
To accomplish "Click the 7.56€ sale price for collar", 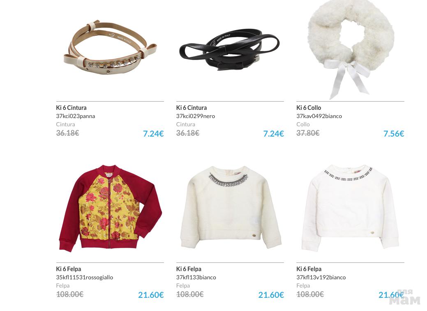I will 393,134.
